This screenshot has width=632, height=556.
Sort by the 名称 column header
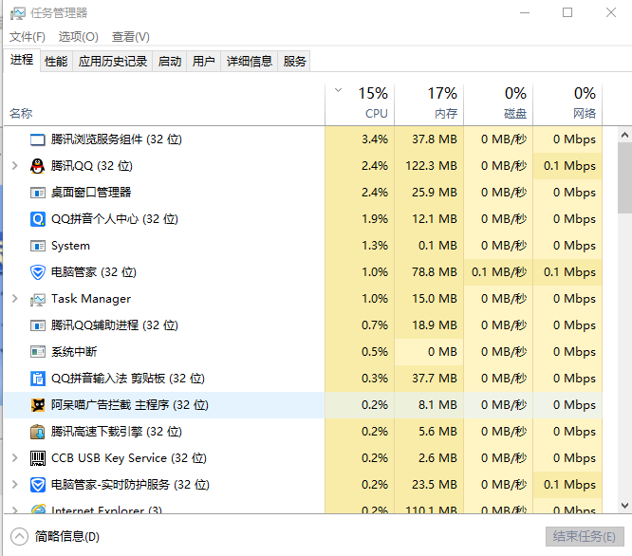coord(164,104)
